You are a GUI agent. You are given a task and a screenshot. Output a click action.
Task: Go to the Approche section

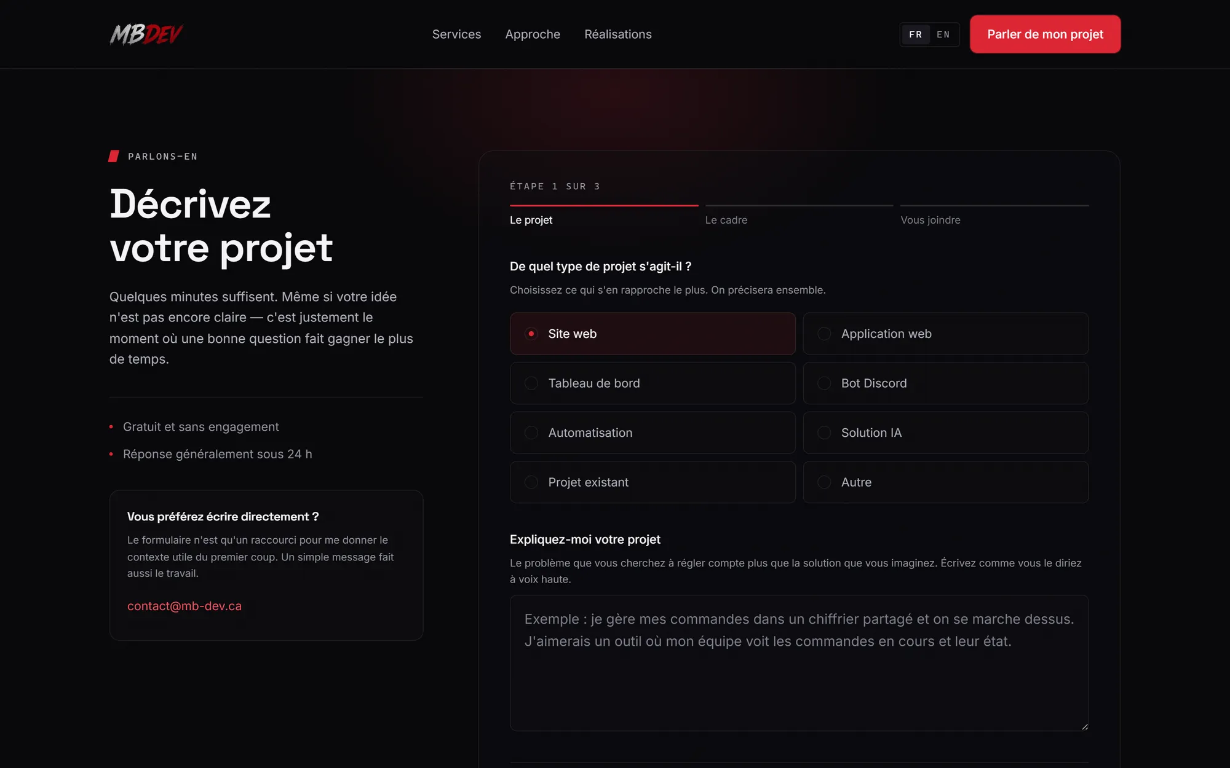pyautogui.click(x=533, y=34)
